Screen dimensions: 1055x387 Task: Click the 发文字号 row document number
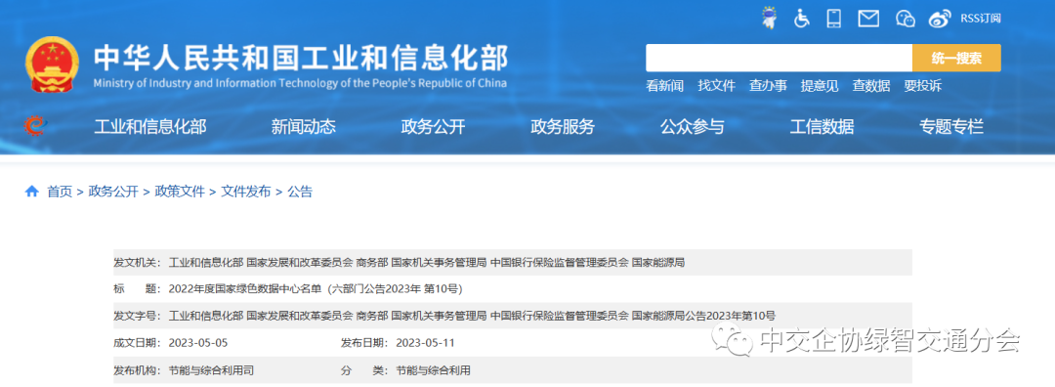coord(473,316)
